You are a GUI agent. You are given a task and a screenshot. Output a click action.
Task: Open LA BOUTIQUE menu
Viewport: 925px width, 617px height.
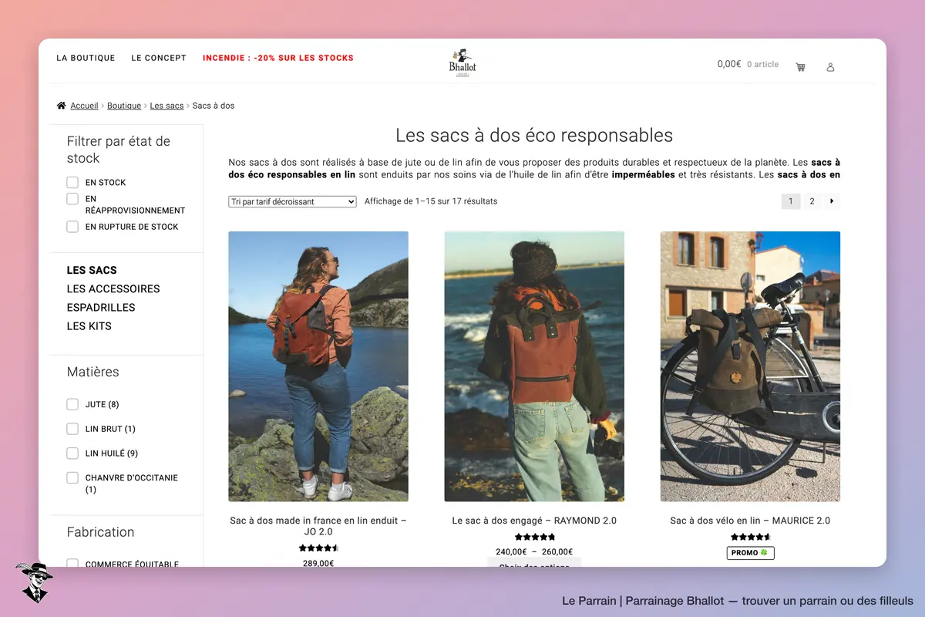pos(86,58)
